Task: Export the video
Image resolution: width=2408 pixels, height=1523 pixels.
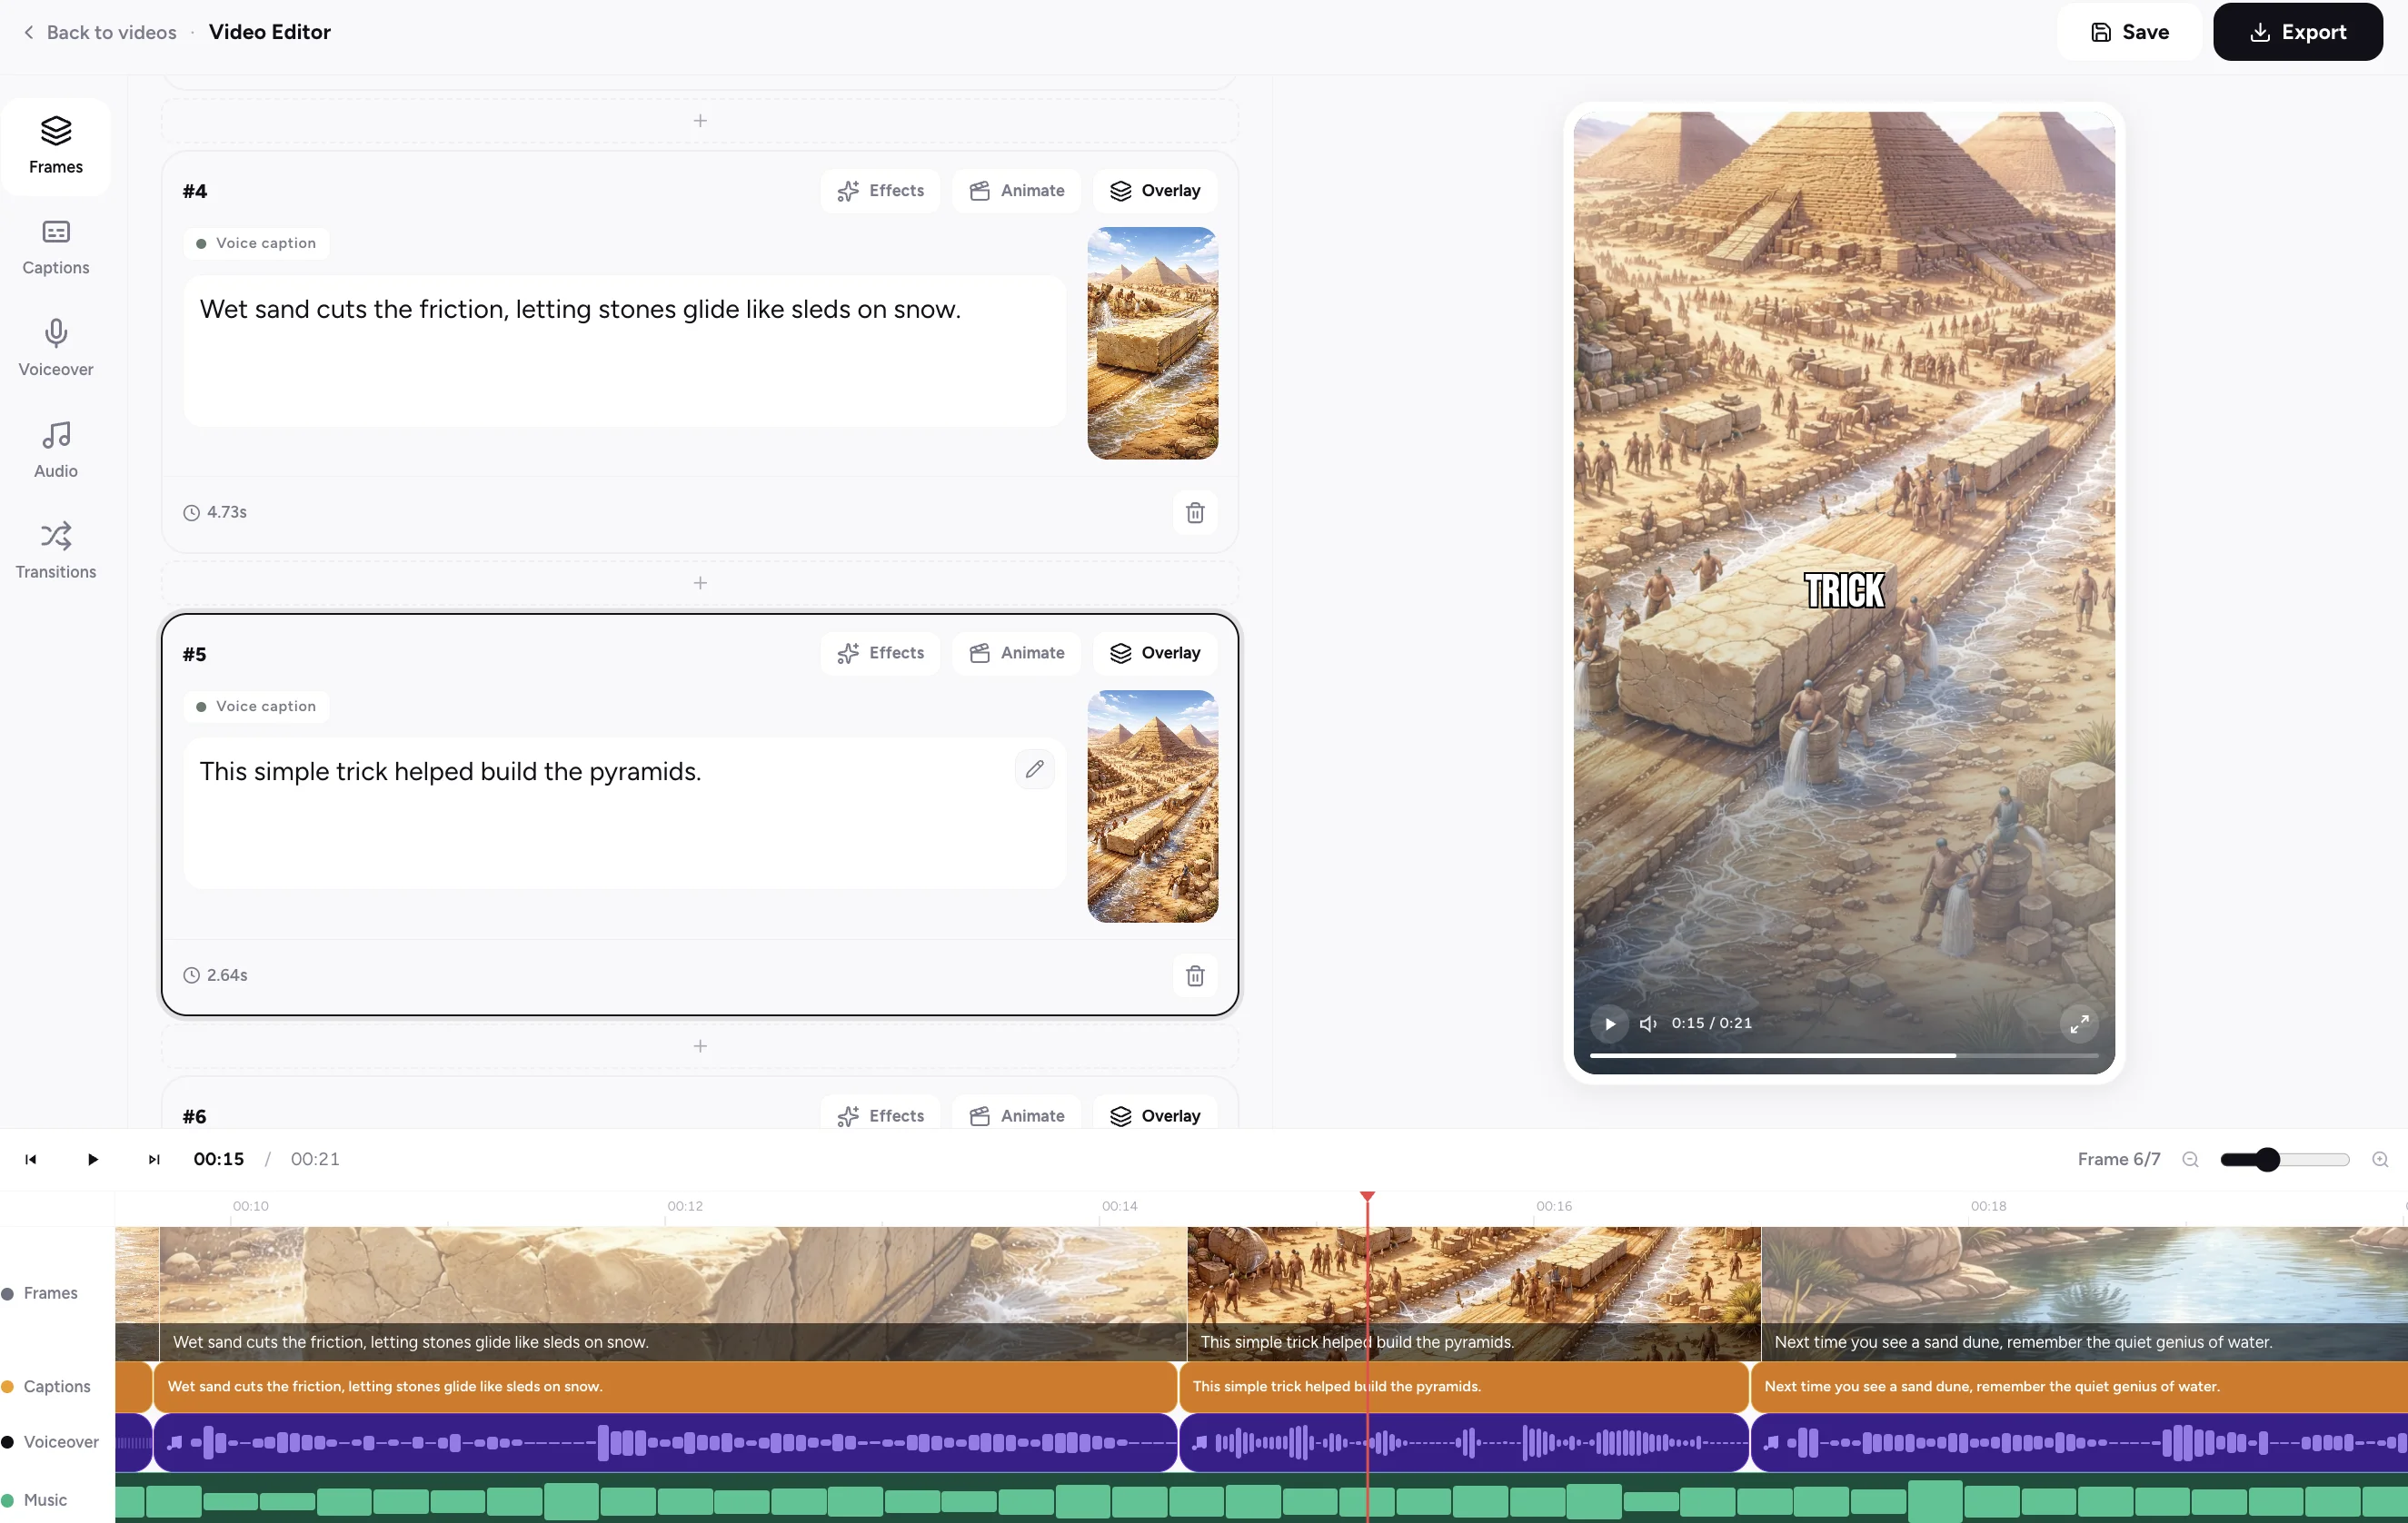Action: coord(2297,32)
